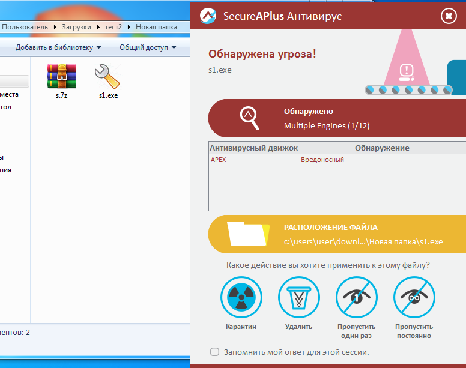Skip once using the crossed-eye icon
Screen dimensions: 466x368
[356, 297]
